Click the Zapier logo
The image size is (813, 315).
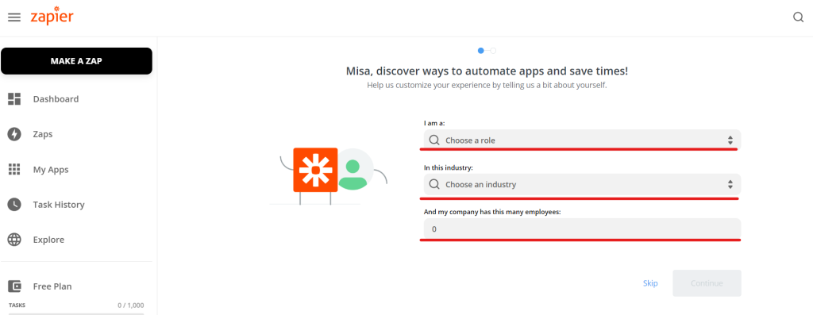pyautogui.click(x=52, y=16)
